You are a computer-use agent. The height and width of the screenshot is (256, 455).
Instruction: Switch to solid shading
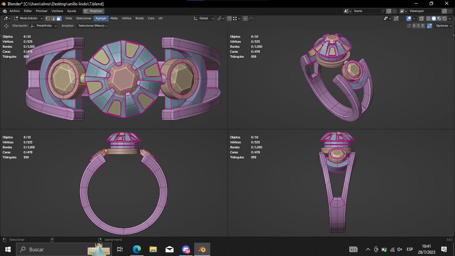434,19
